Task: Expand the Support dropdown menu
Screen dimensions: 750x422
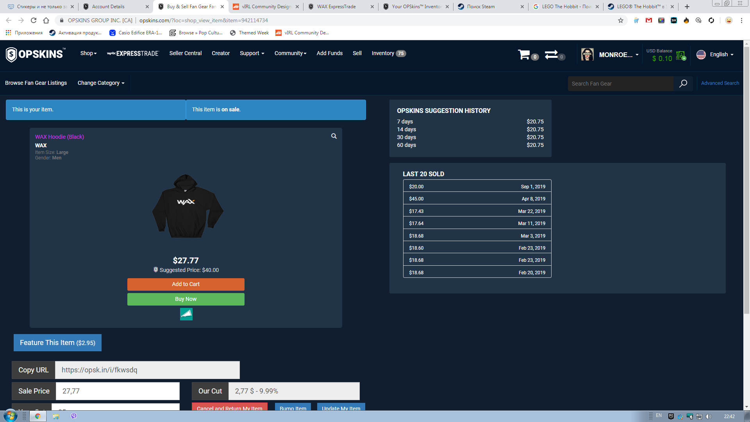Action: pyautogui.click(x=252, y=54)
